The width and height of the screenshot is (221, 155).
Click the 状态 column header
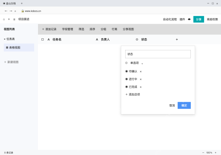(x=144, y=39)
